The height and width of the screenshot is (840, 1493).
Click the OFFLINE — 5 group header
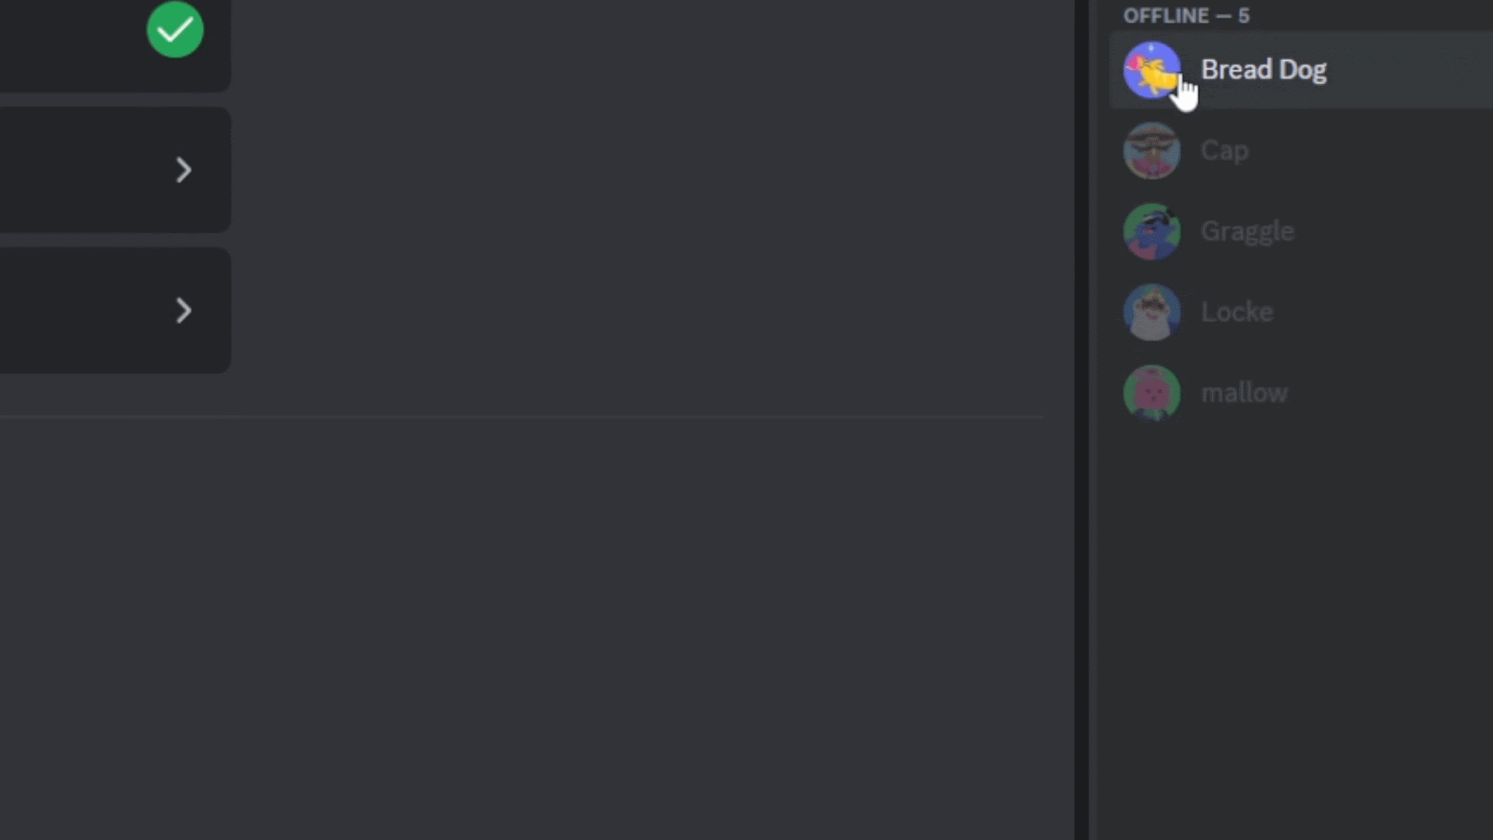1186,16
